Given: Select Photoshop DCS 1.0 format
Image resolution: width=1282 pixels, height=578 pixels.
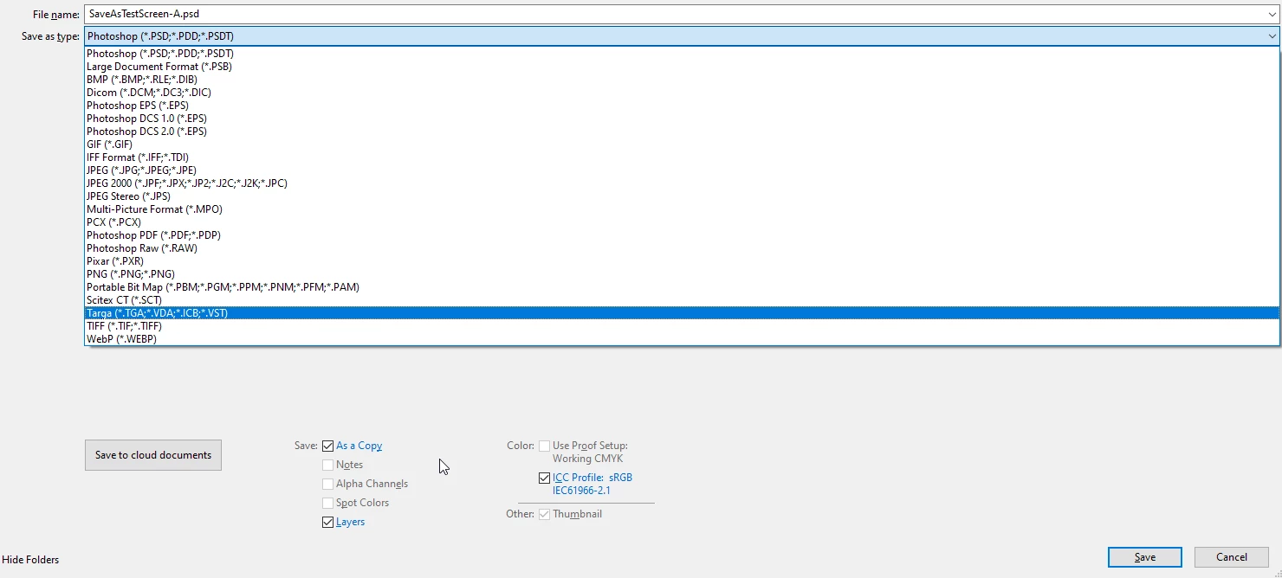Looking at the screenshot, I should [x=682, y=119].
